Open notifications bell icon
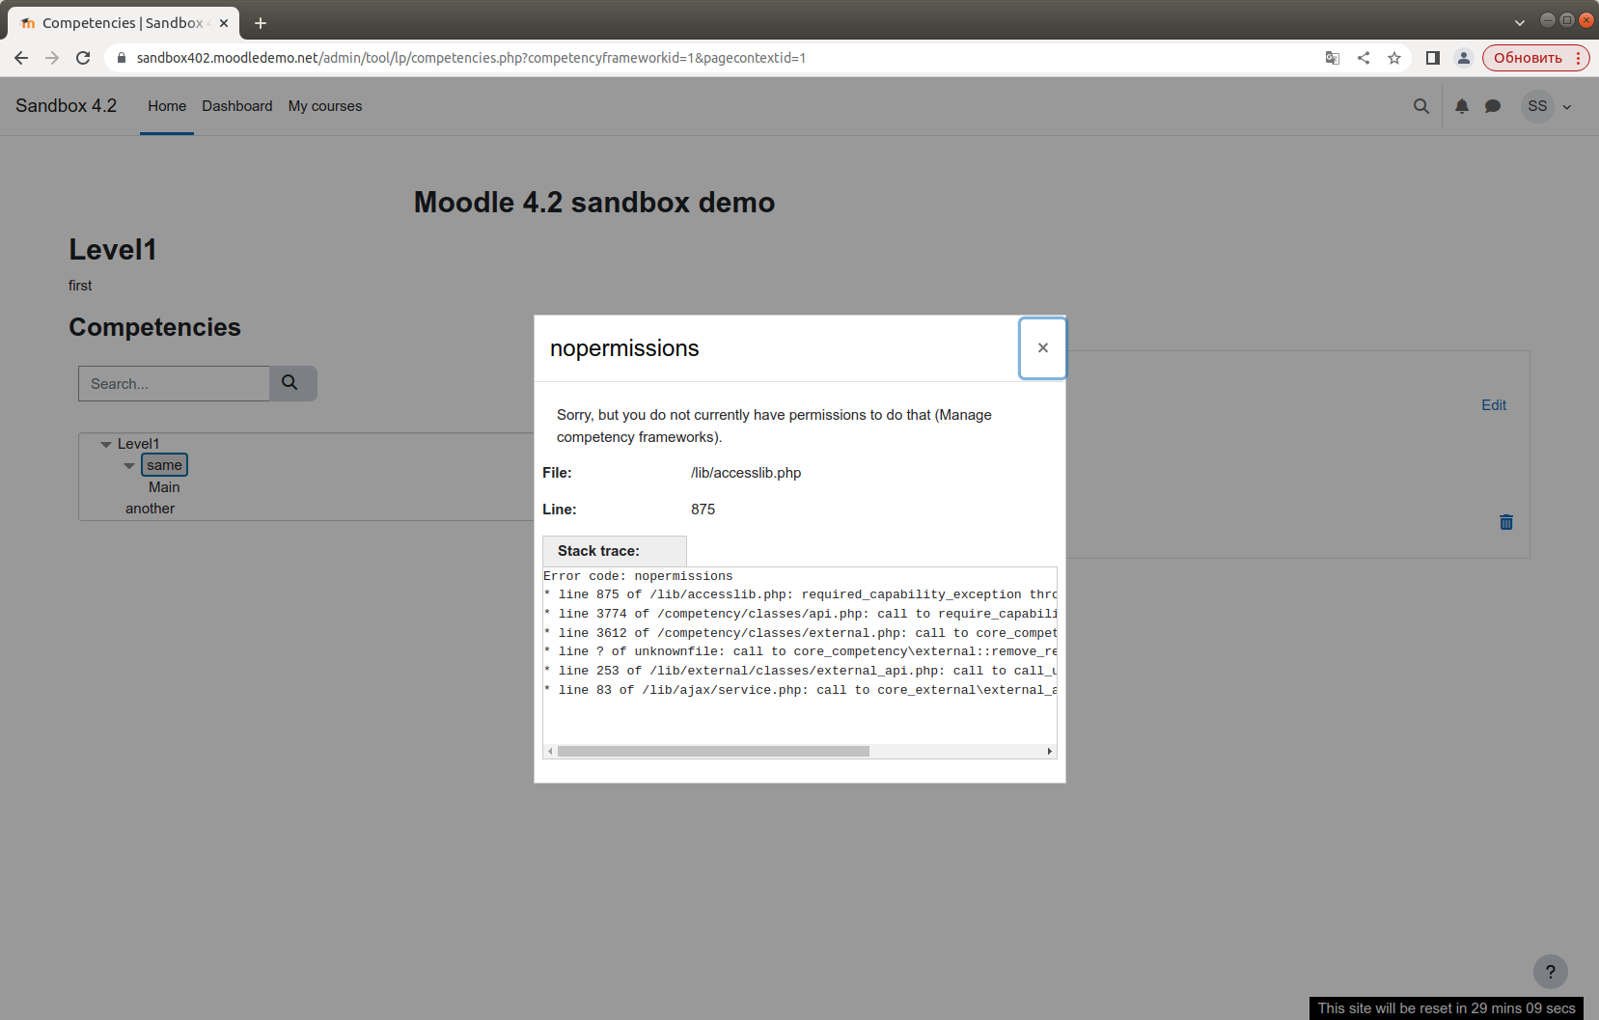Image resolution: width=1599 pixels, height=1020 pixels. click(1462, 106)
